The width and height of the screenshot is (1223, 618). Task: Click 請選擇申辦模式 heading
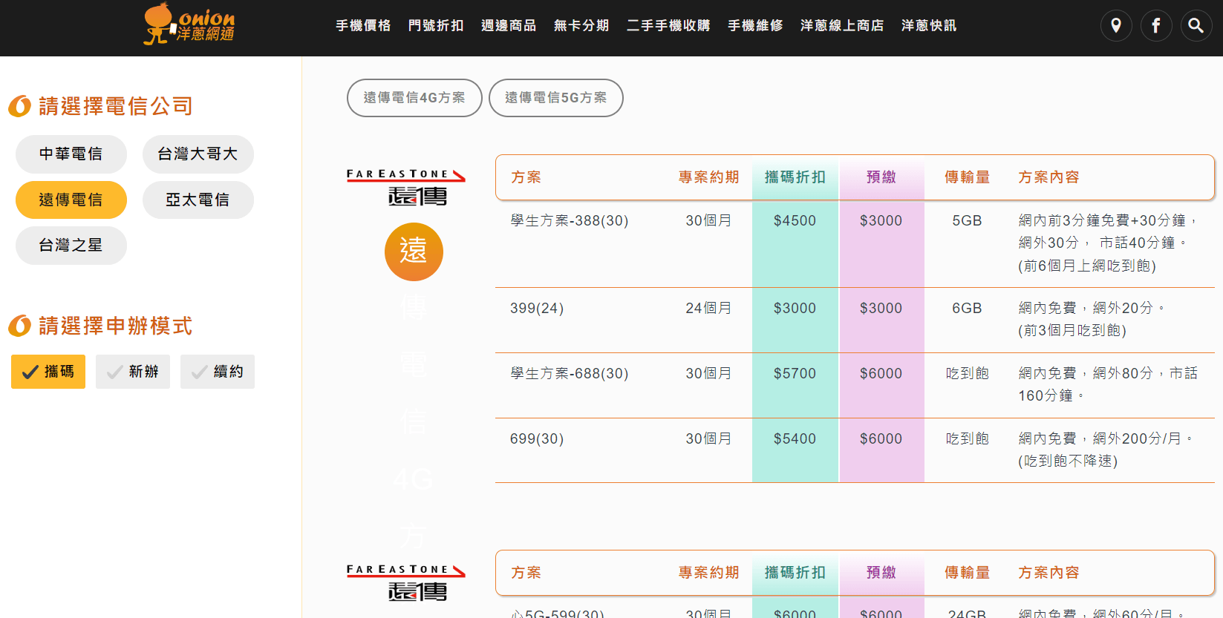click(x=116, y=326)
